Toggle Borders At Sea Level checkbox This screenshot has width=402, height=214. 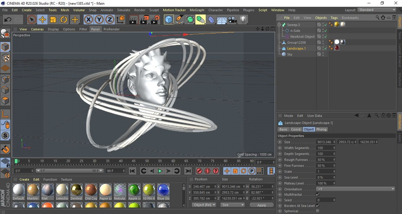point(318,205)
